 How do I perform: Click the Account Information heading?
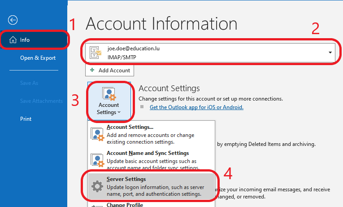tap(161, 24)
